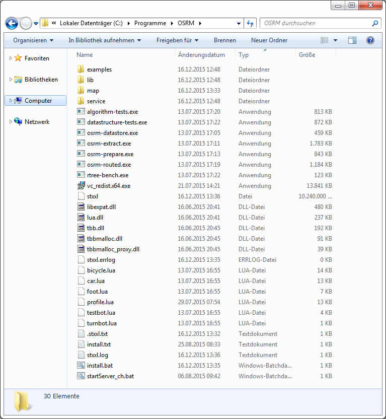This screenshot has height=419, width=386.
Task: Select the file name osrm-datastore.exe
Action: coord(112,133)
